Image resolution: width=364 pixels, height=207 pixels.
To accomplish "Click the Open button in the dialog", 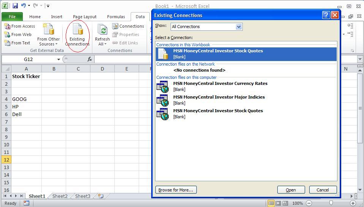I will pos(291,190).
